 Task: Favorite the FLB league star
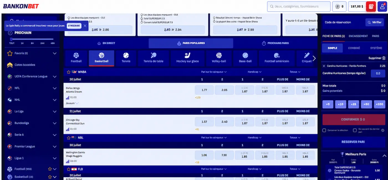click(68, 169)
